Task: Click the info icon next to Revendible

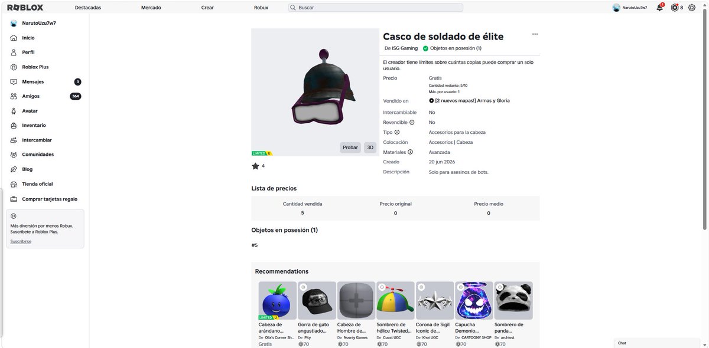Action: point(412,123)
